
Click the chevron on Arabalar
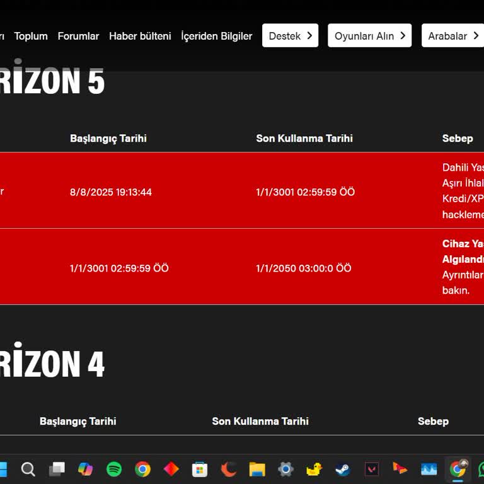[x=476, y=35]
